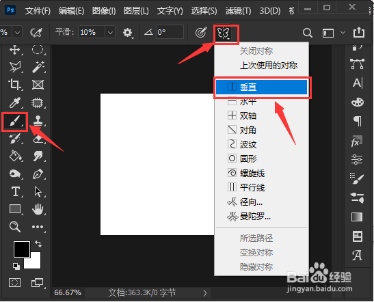The height and width of the screenshot is (302, 374).
Task: Select the Crop tool
Action: coord(15,85)
